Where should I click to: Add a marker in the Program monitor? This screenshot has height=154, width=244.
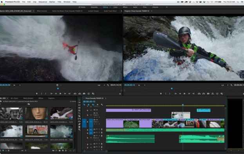pyautogui.click(x=161, y=94)
